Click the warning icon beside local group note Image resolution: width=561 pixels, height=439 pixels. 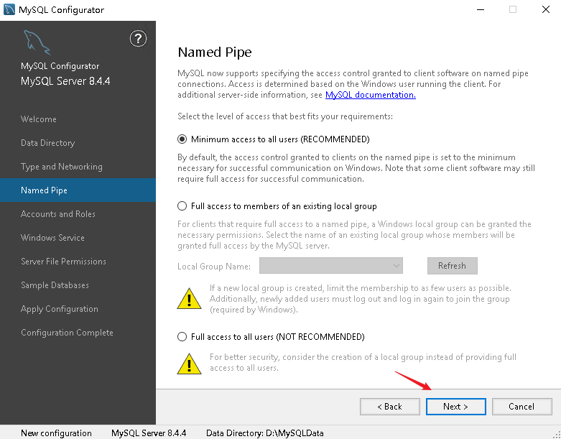tap(189, 298)
